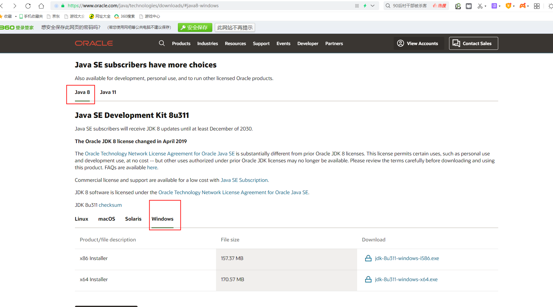Click the Oracle site search magnifier

click(162, 43)
